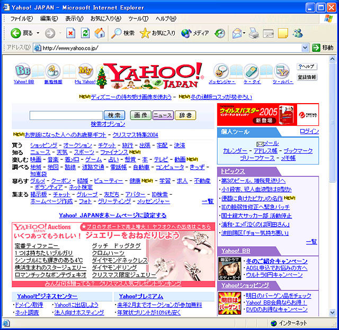Open the 編集(E) menu
The image size is (339, 330).
click(49, 19)
